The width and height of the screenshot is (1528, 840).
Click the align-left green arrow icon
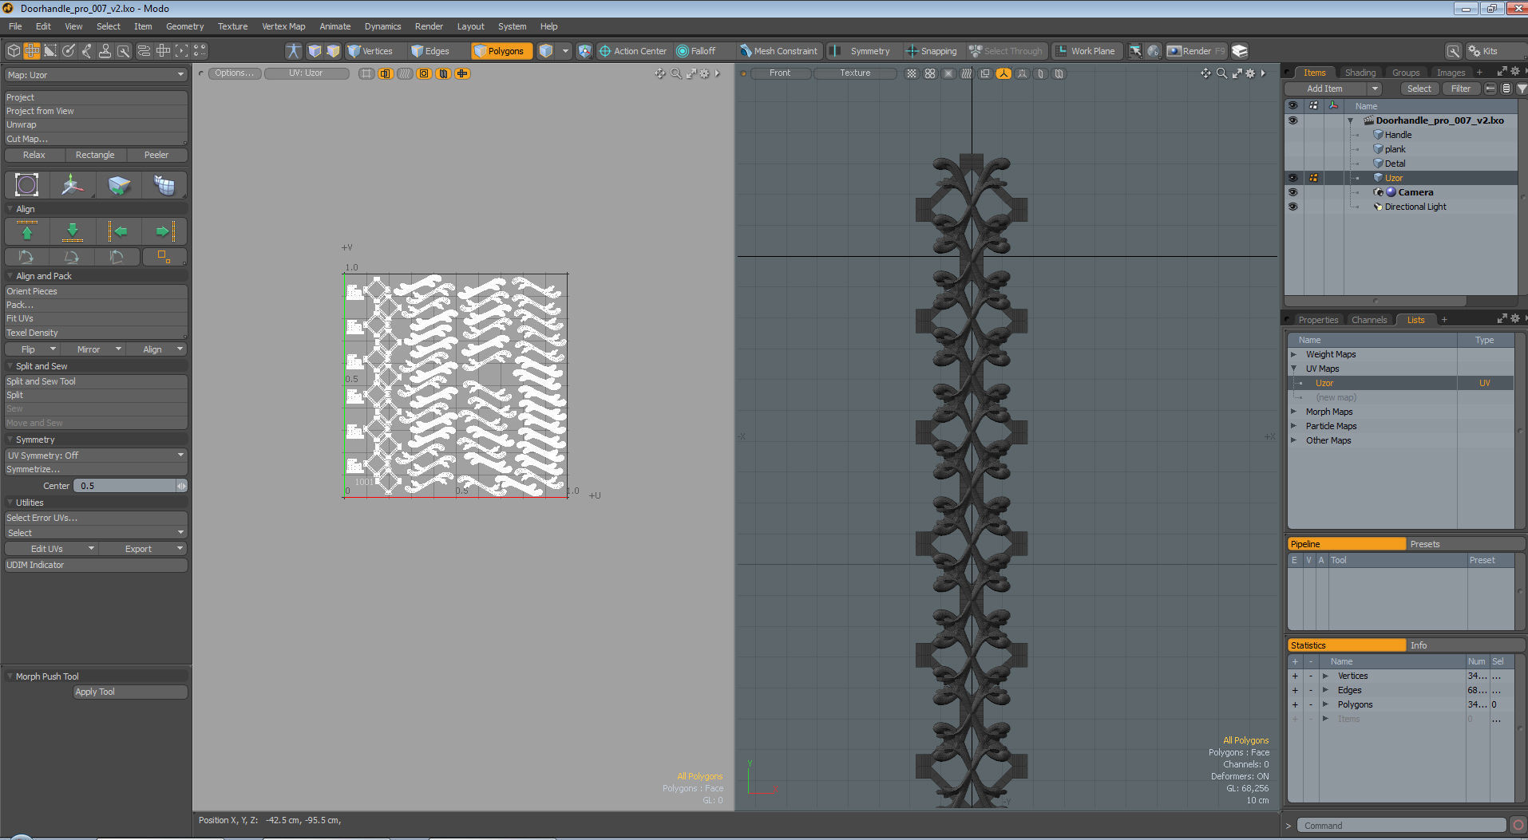coord(118,231)
